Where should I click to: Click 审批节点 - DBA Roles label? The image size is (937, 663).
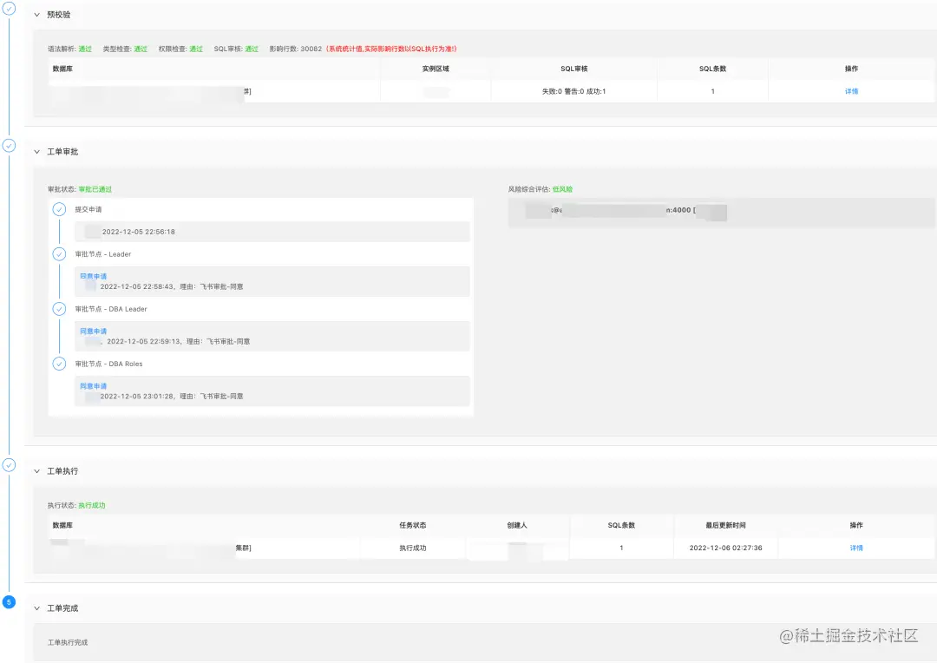108,364
